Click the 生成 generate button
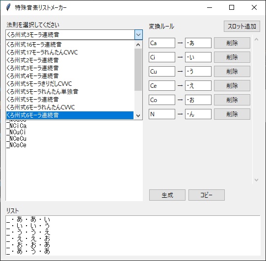 pyautogui.click(x=167, y=195)
